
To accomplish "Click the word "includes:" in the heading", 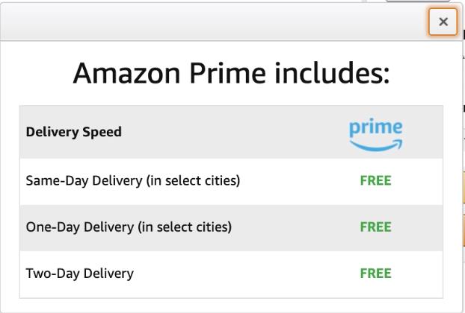I will point(333,73).
